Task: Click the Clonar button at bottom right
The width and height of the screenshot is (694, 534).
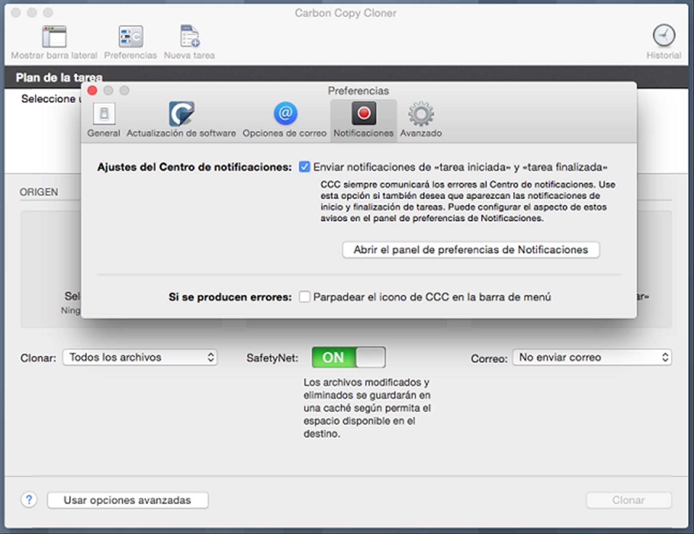Action: point(629,500)
